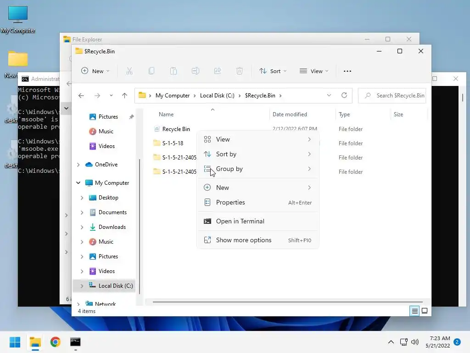Select the yellow New folder desktop icon

tap(18, 59)
